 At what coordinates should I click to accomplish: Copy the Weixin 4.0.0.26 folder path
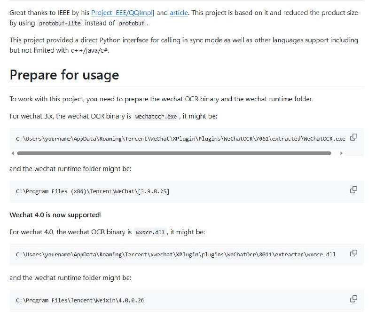click(x=354, y=299)
